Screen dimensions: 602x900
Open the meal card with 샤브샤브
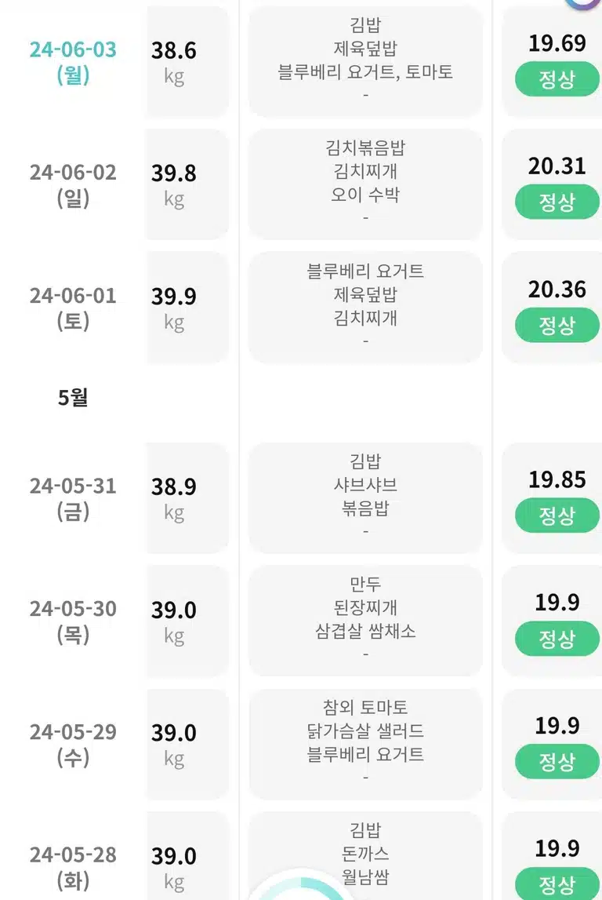pyautogui.click(x=365, y=498)
